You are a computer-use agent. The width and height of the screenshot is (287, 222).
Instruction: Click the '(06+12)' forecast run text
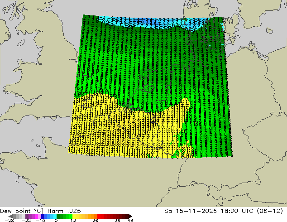270,211
